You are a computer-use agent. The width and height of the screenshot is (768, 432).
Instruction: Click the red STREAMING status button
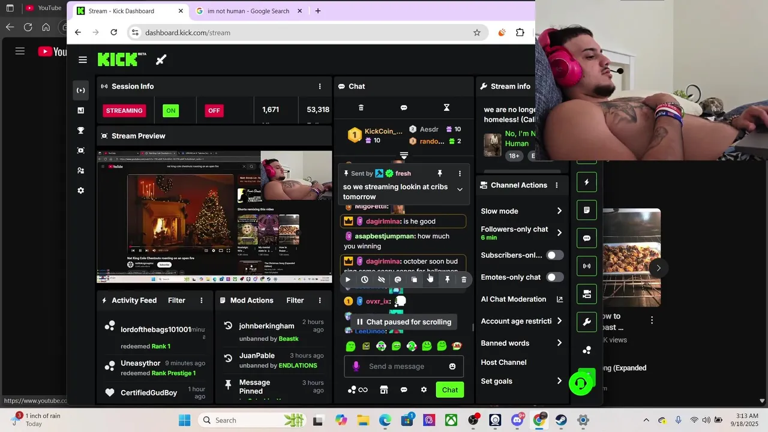tap(124, 110)
